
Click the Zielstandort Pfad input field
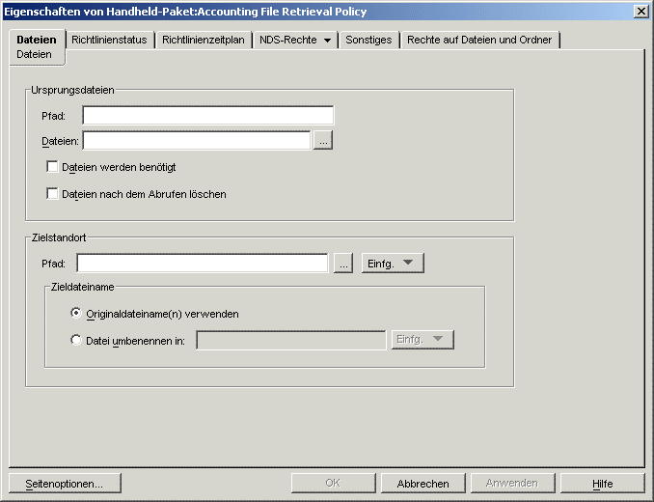pyautogui.click(x=203, y=264)
